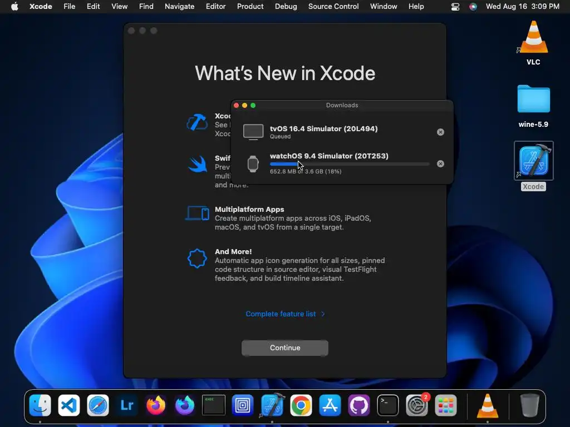Click the Downloads window title bar
Screen dimensions: 570x427
(x=342, y=105)
